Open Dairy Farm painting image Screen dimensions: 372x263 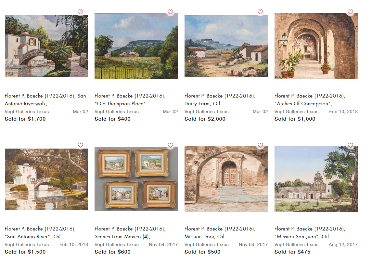click(226, 46)
